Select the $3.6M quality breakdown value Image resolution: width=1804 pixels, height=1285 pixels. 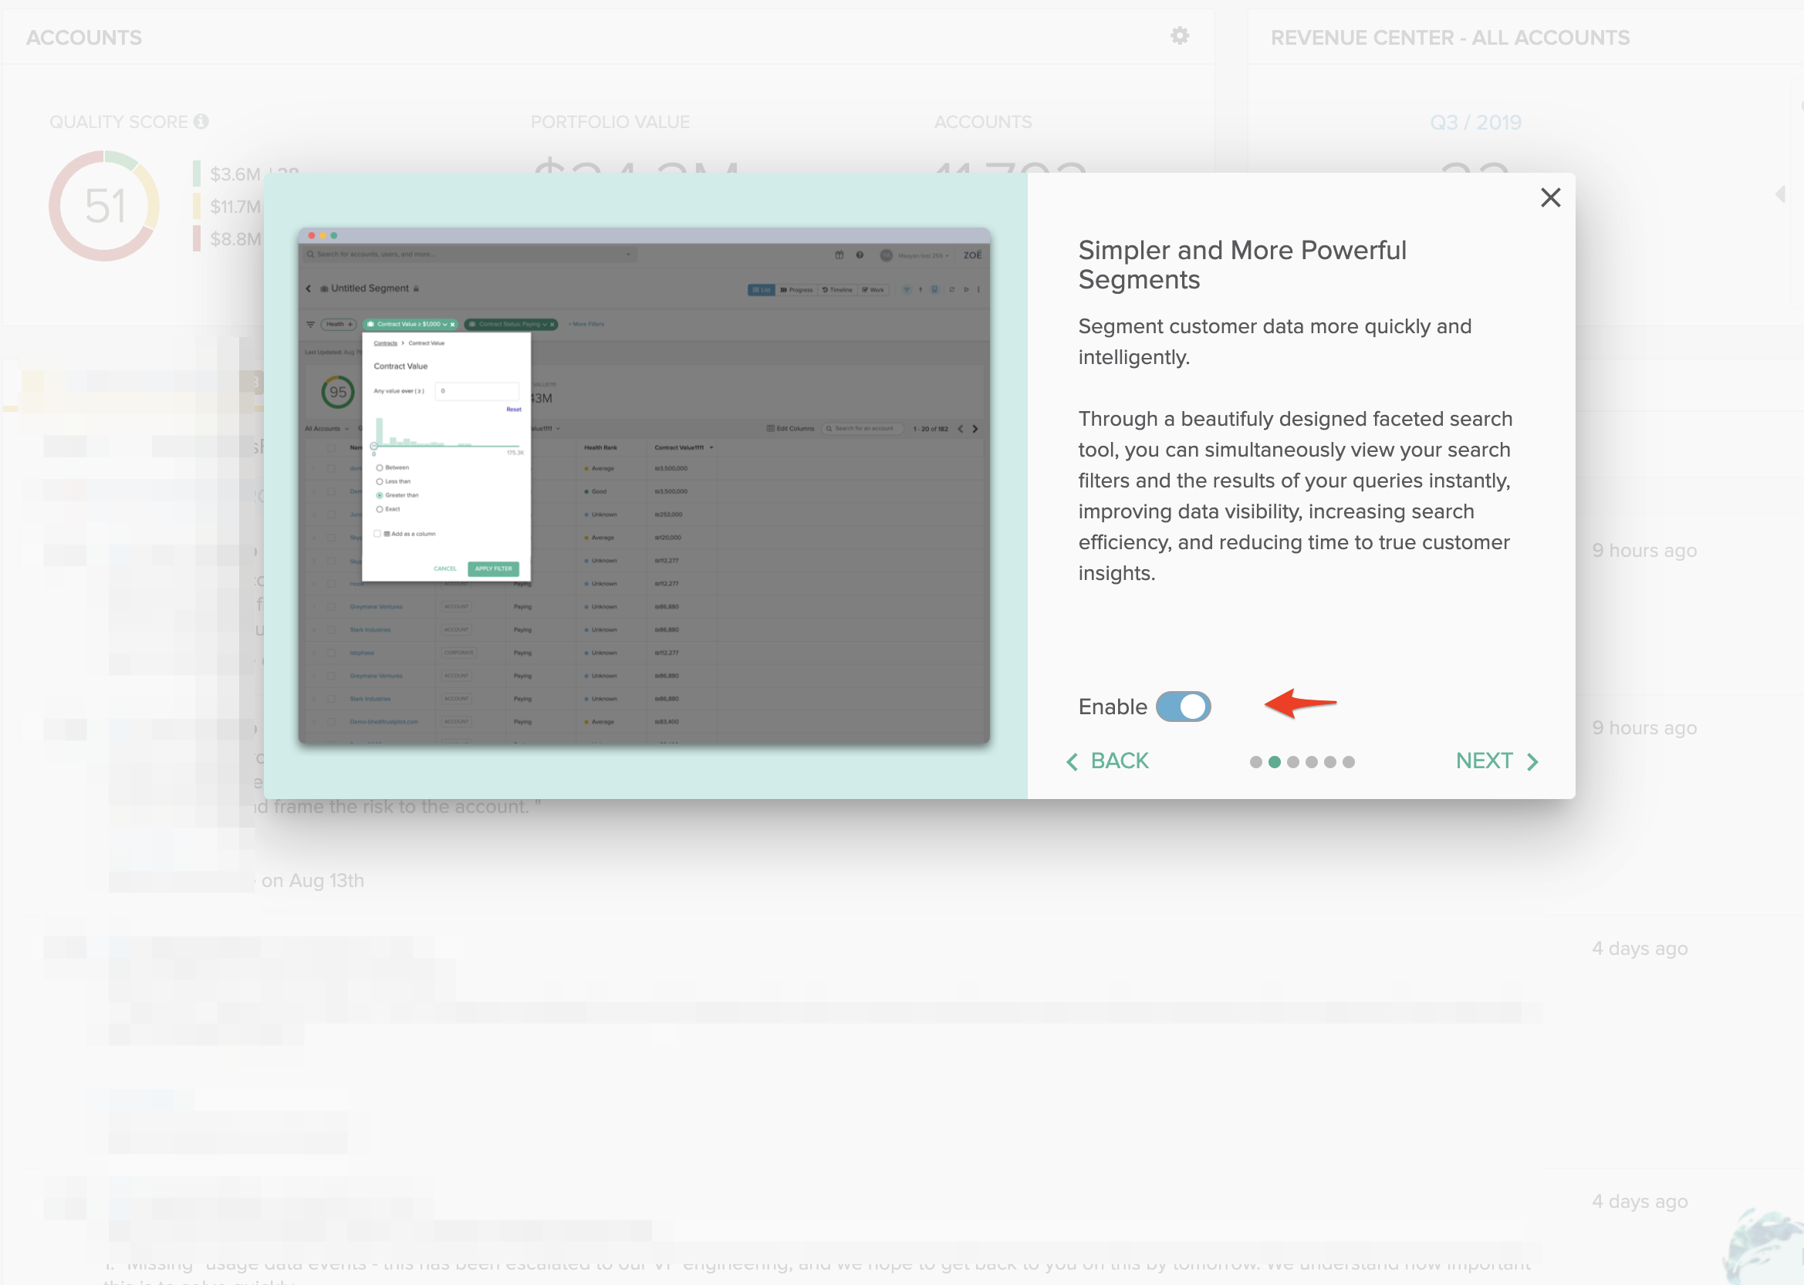click(235, 175)
